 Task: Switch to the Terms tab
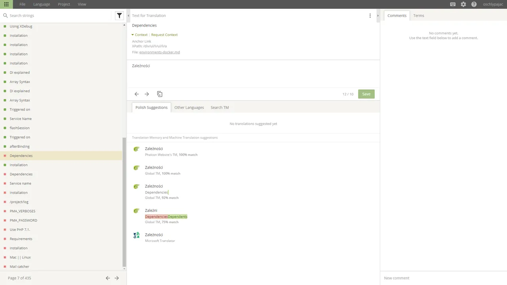pos(419,15)
